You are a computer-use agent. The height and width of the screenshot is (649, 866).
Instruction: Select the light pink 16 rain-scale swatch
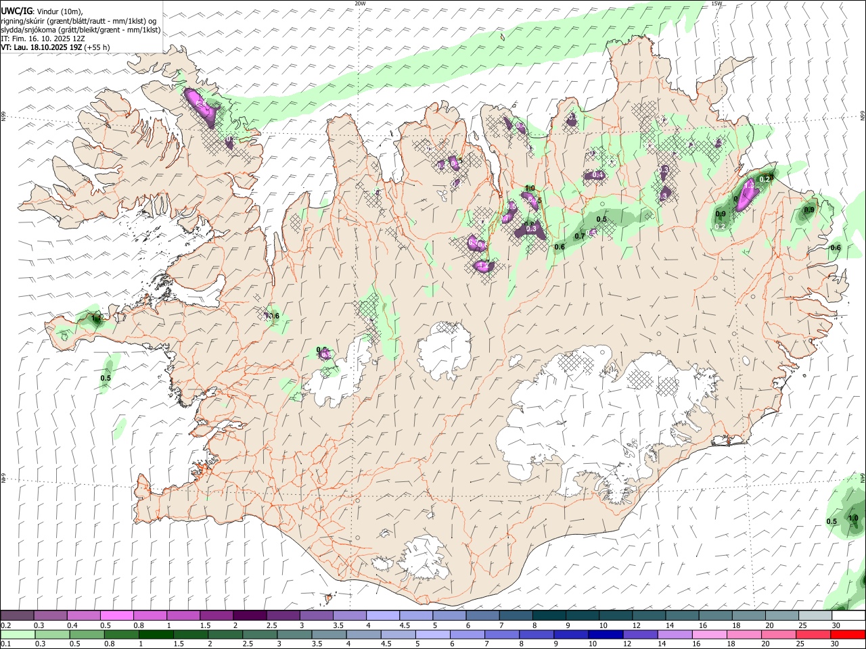point(709,634)
